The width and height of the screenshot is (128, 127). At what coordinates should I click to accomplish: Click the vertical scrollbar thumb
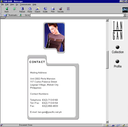[x=107, y=60]
